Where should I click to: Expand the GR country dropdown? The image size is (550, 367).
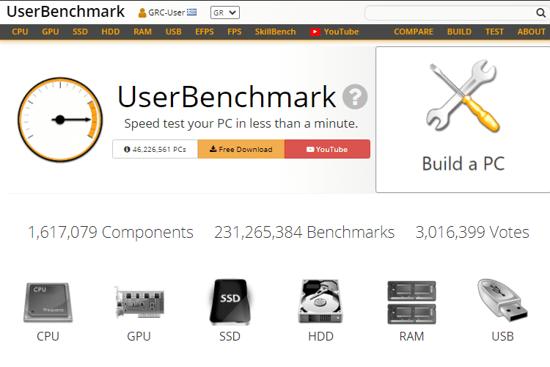[x=224, y=12]
